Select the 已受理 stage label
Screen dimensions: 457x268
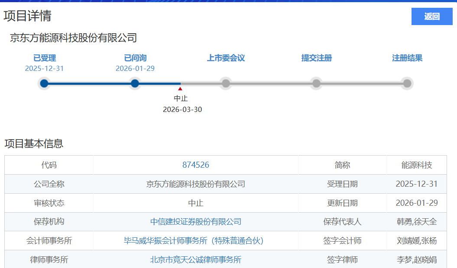[44, 58]
